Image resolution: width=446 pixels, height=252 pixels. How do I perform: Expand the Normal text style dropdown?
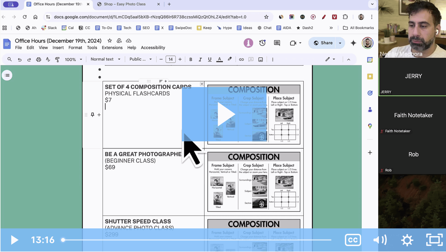[x=105, y=59]
